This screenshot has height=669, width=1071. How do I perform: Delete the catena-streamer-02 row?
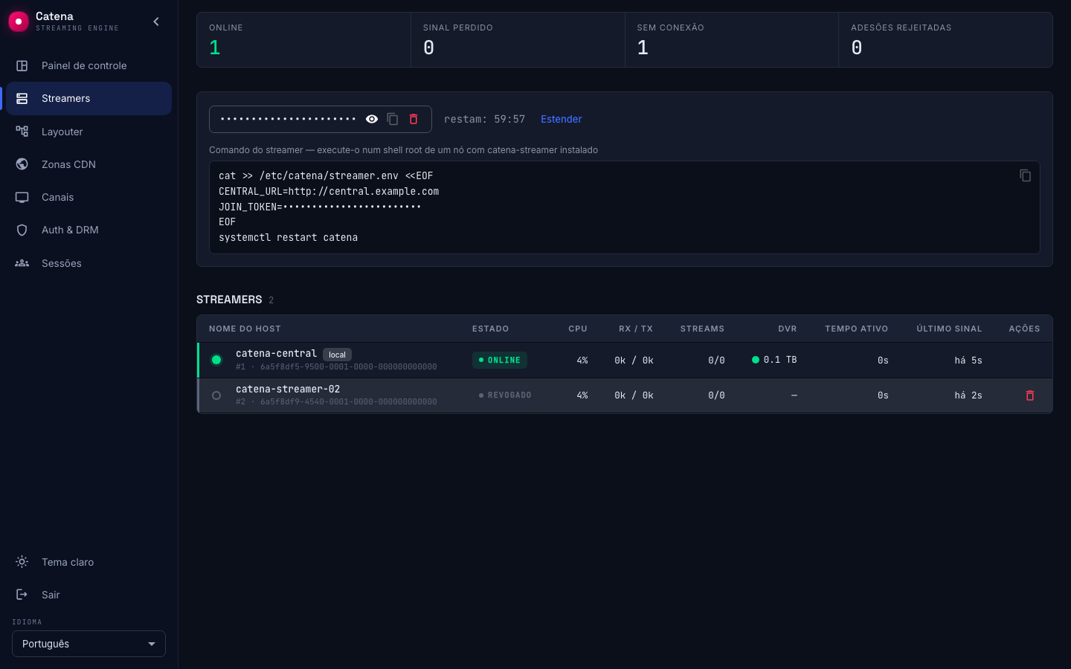point(1030,395)
